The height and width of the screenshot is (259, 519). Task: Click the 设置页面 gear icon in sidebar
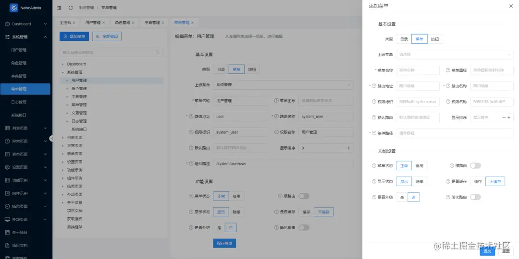click(x=7, y=167)
